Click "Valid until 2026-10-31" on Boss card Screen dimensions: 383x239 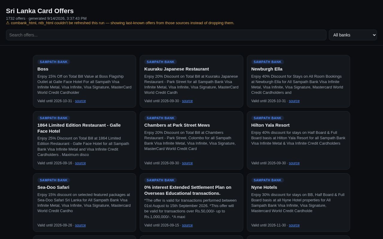pos(55,101)
